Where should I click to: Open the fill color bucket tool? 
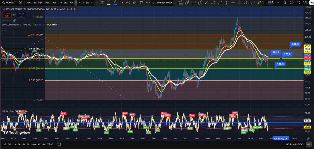115,2
